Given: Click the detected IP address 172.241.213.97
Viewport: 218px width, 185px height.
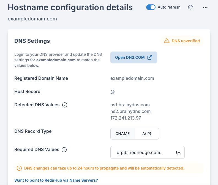Looking at the screenshot, I should (x=126, y=118).
